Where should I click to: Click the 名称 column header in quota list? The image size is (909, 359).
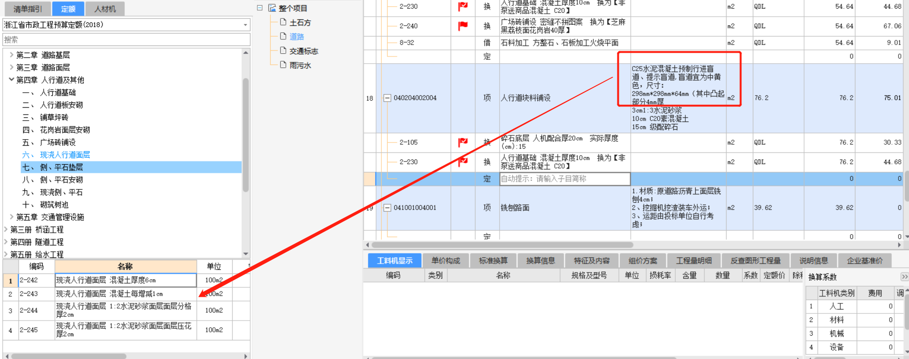coord(125,266)
